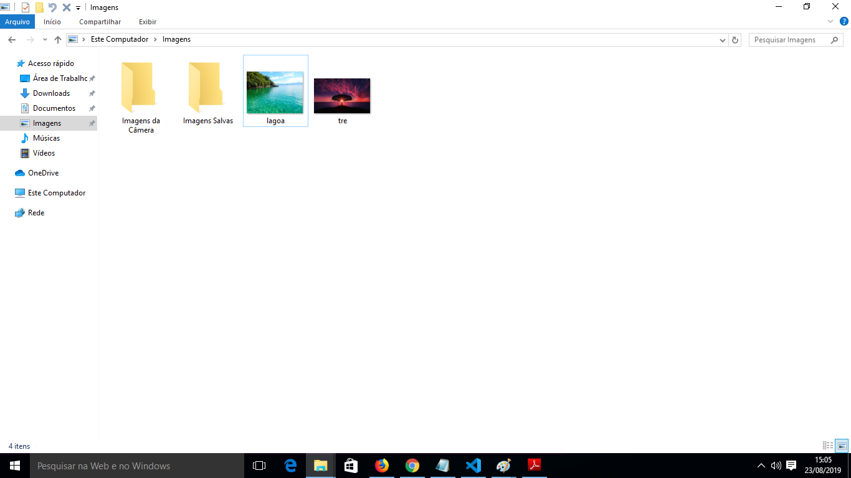The image size is (851, 478).
Task: Click the Imagens breadcrumb in the address bar
Action: click(176, 39)
